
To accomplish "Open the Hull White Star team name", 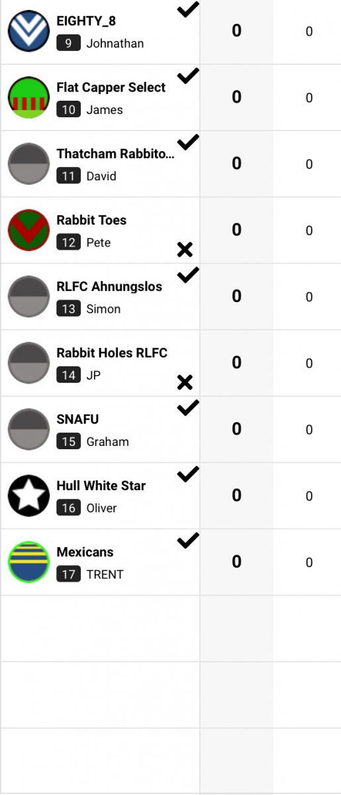I will tap(101, 486).
